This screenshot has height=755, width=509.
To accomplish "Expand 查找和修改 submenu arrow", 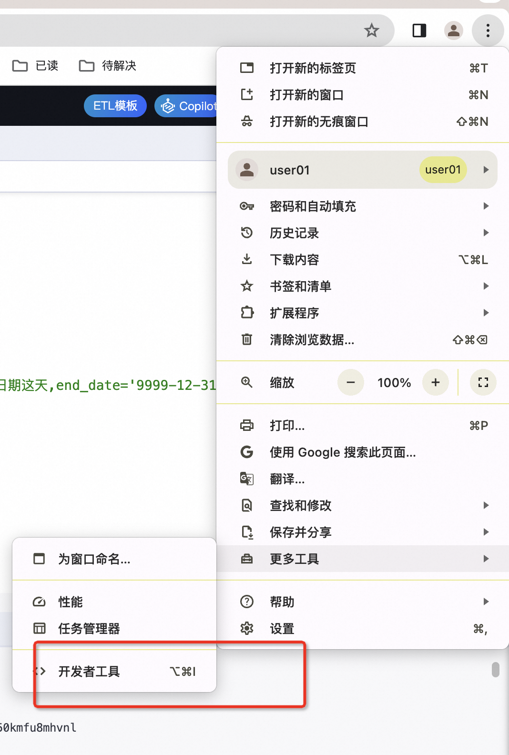I will (x=486, y=505).
